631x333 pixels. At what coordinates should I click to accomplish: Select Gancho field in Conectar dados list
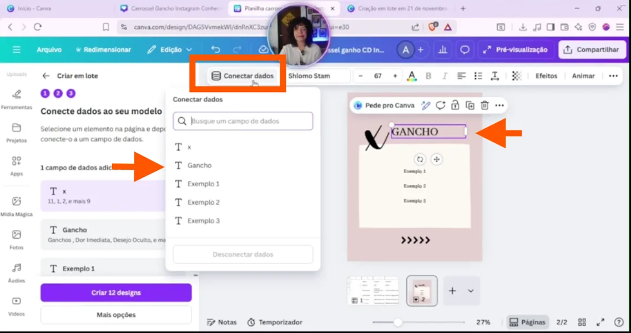[199, 165]
